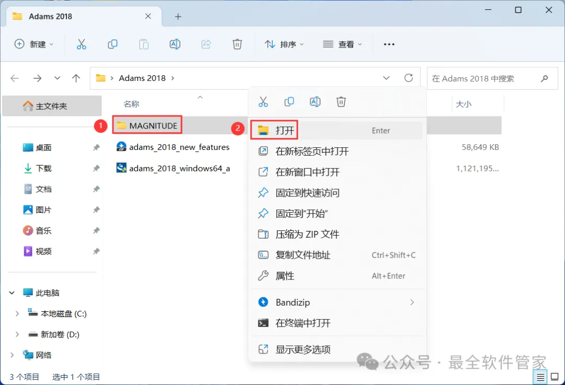This screenshot has height=385, width=565.
Task: Open the three-dots more options menu
Action: pos(389,44)
